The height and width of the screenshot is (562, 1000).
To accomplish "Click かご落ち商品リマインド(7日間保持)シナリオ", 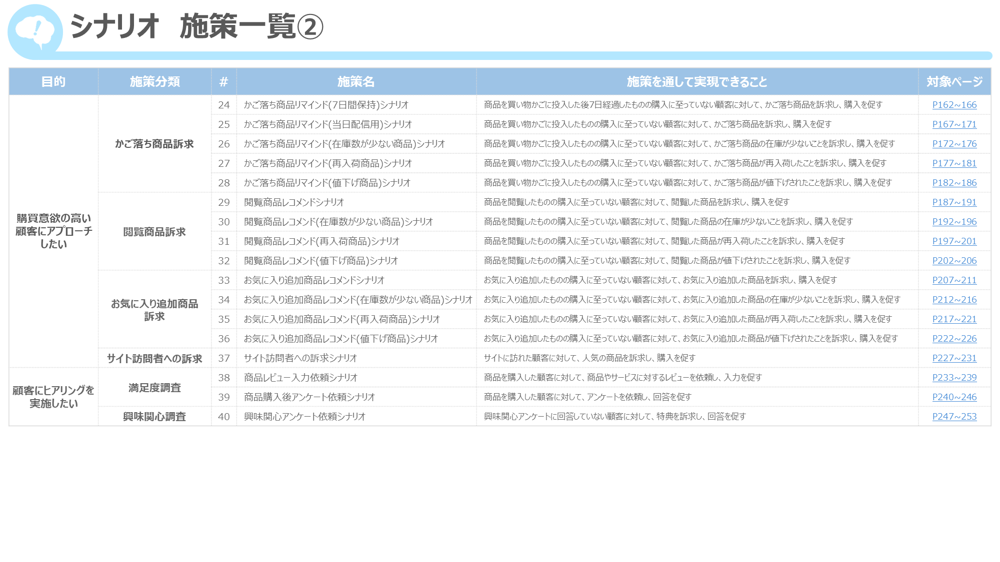I will click(x=326, y=105).
